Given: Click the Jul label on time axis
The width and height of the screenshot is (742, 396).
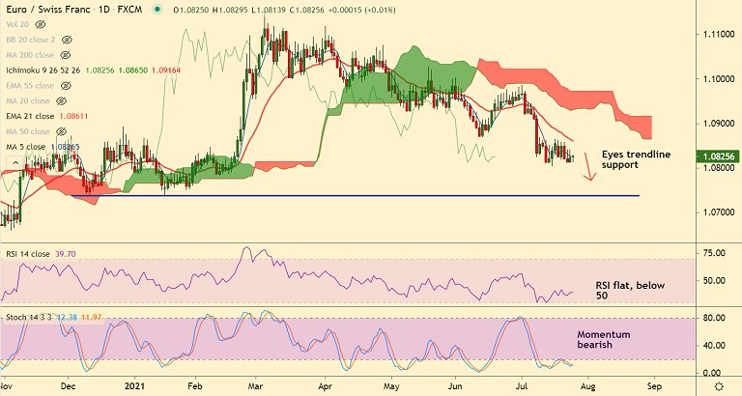Looking at the screenshot, I should [523, 386].
